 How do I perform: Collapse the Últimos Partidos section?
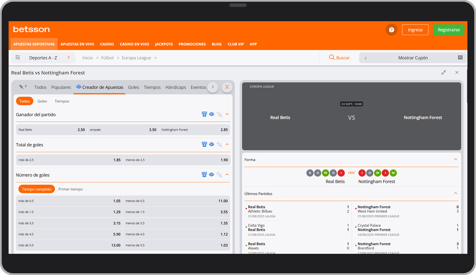pos(456,193)
